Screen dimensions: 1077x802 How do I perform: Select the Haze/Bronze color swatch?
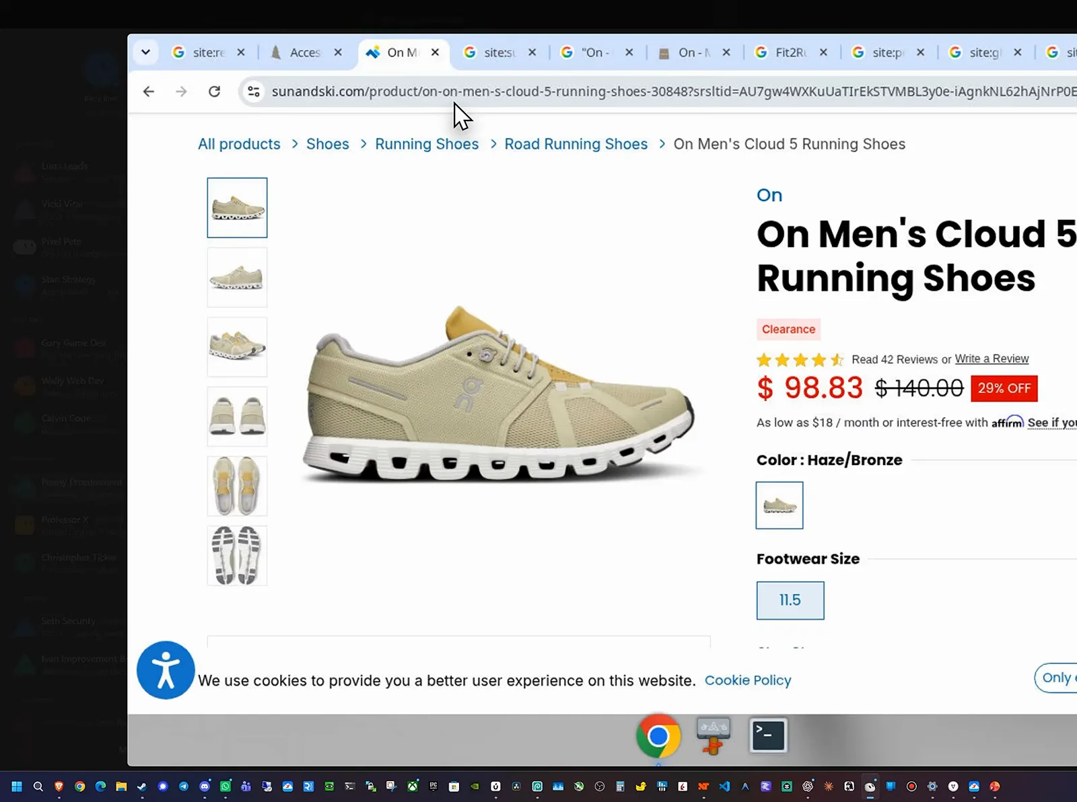[779, 505]
